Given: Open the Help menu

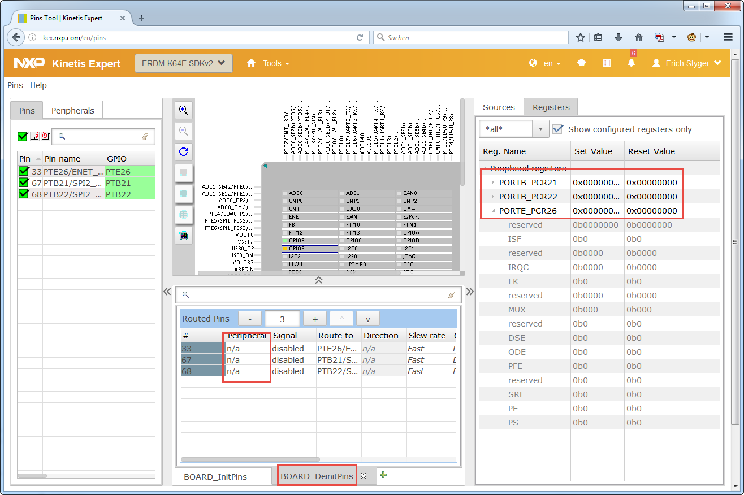Looking at the screenshot, I should pyautogui.click(x=38, y=85).
